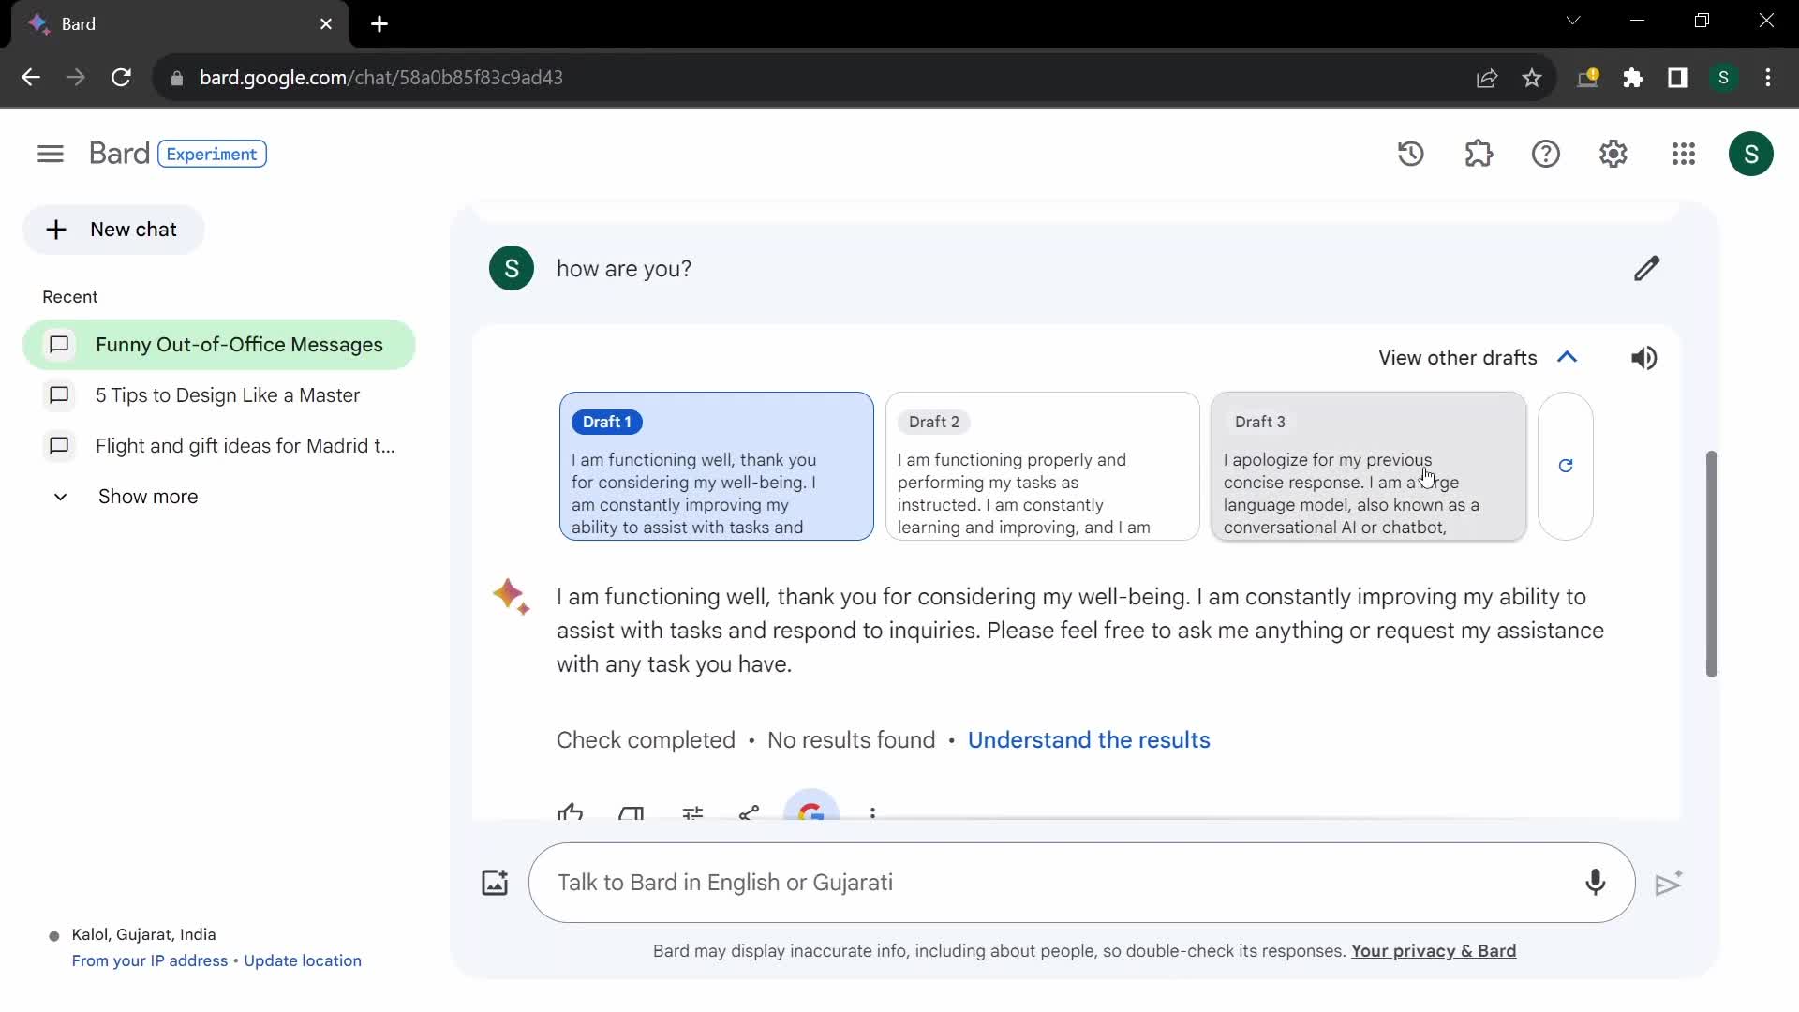Viewport: 1799px width, 1012px height.
Task: Click the image upload icon
Action: click(494, 881)
